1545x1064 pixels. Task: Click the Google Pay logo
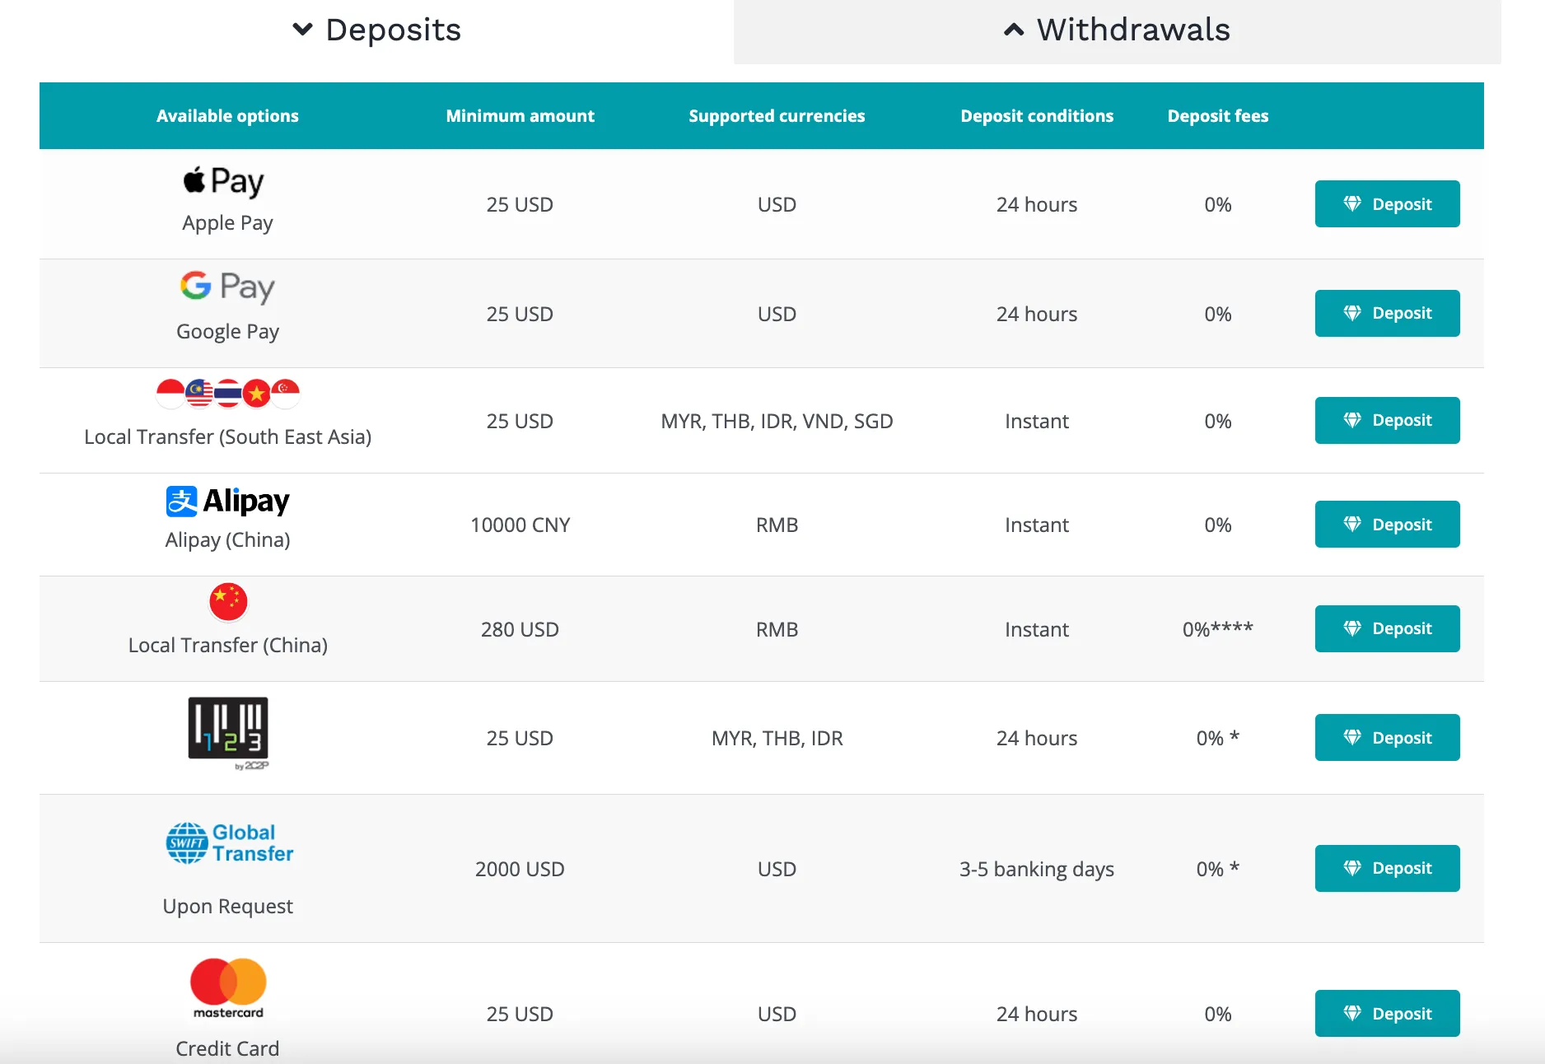point(227,287)
